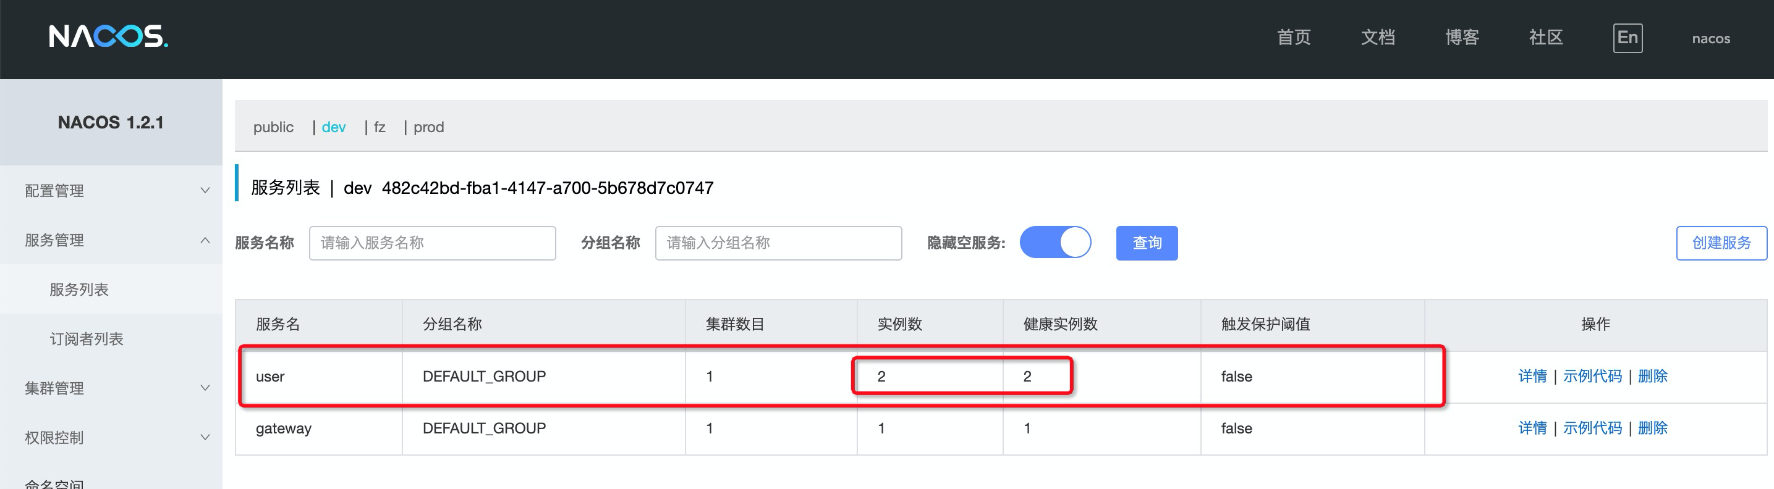1774x489 pixels.
Task: Collapse the 服务管理 sidebar menu
Action: (x=110, y=240)
